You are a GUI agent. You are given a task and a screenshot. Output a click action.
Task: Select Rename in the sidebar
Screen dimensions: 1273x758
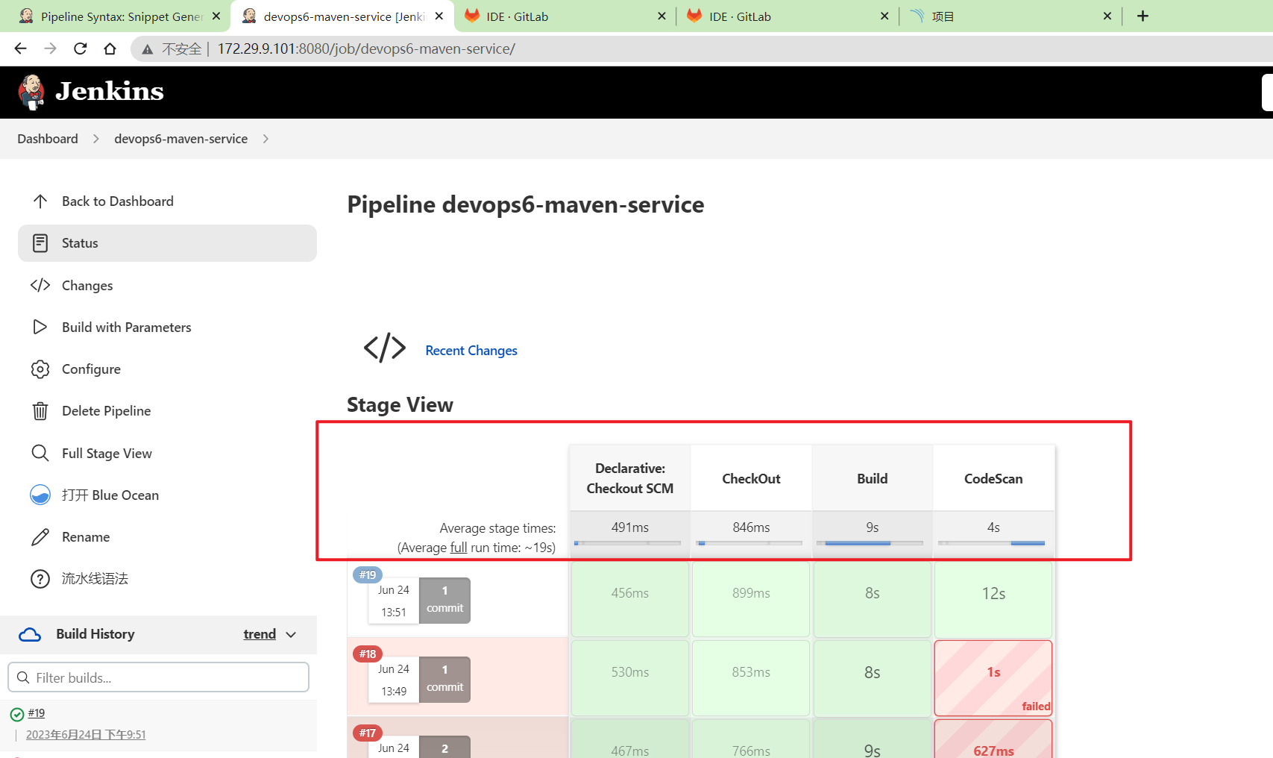tap(167, 537)
